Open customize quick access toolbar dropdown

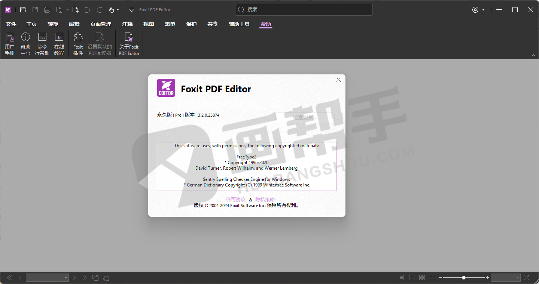tap(132, 10)
